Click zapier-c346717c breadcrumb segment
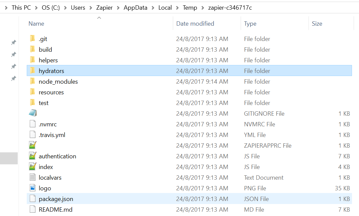Screen dimensions: 359x216 tap(230, 8)
